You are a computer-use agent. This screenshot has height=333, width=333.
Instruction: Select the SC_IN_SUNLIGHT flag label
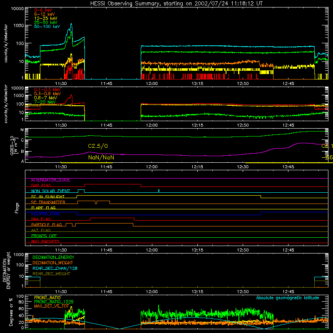tap(48, 196)
